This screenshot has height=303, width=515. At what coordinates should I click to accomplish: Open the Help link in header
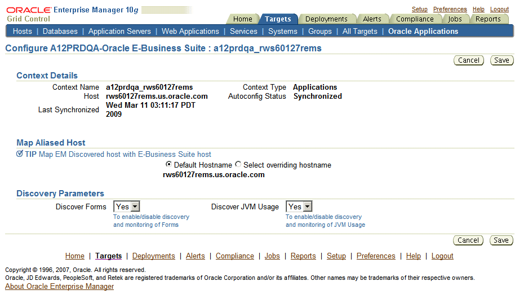[x=478, y=9]
